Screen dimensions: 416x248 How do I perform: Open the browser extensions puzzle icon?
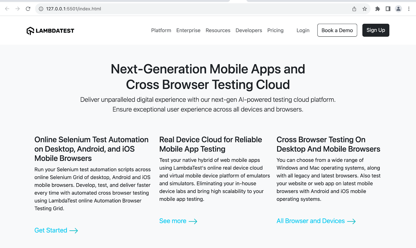point(378,9)
